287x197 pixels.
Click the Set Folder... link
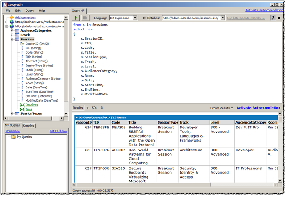tap(58, 131)
